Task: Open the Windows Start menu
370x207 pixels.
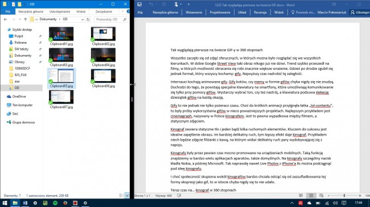Action: click(x=5, y=203)
